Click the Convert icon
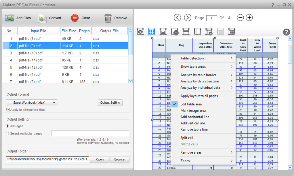Image resolution: width=294 pixels, height=176 pixels. tap(42, 18)
